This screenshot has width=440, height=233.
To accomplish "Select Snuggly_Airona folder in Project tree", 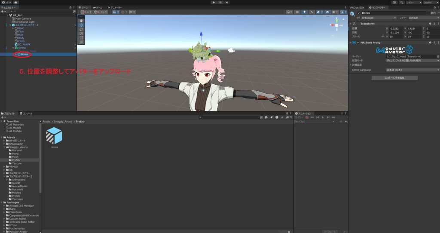I will tap(18, 147).
